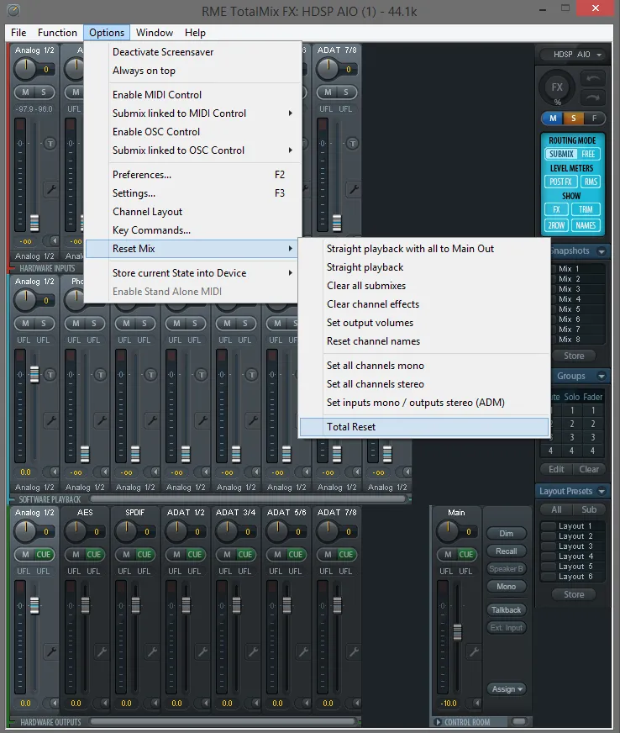The width and height of the screenshot is (620, 733).
Task: Open settings wrench on hardware input ADAT 7/8
Action: pos(353,189)
